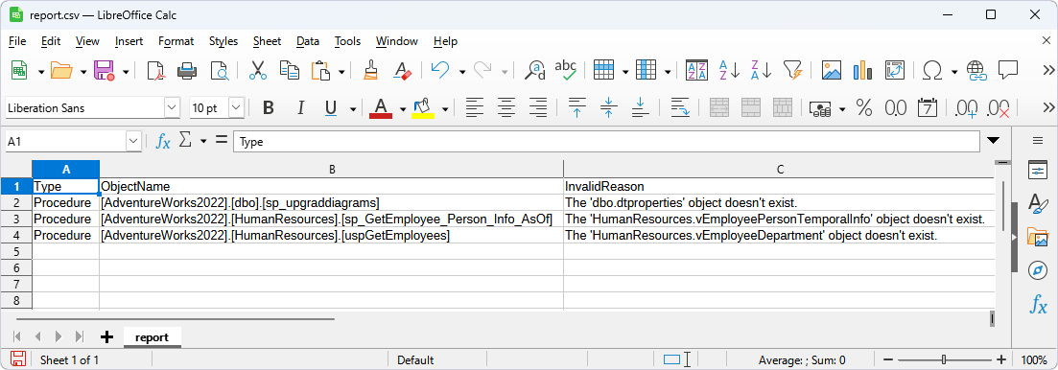This screenshot has height=370, width=1058.
Task: Sort ascending A to Z
Action: pos(729,70)
